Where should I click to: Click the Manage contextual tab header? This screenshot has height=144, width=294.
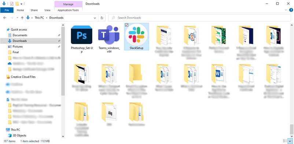68,4
